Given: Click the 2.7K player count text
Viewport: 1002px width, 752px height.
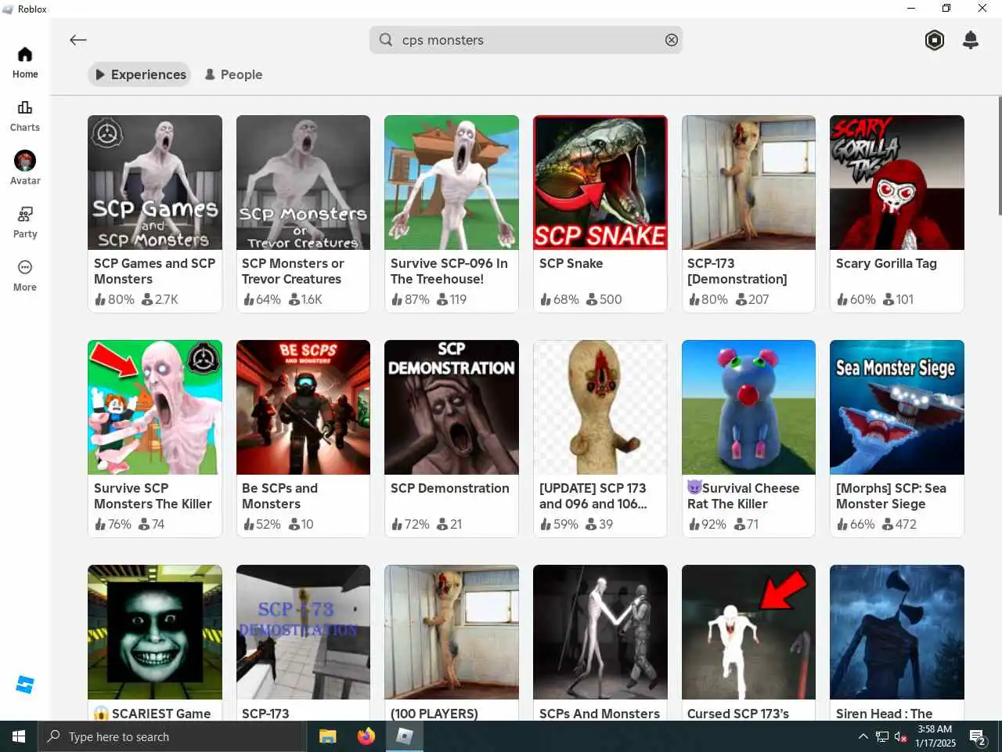Looking at the screenshot, I should click(166, 299).
